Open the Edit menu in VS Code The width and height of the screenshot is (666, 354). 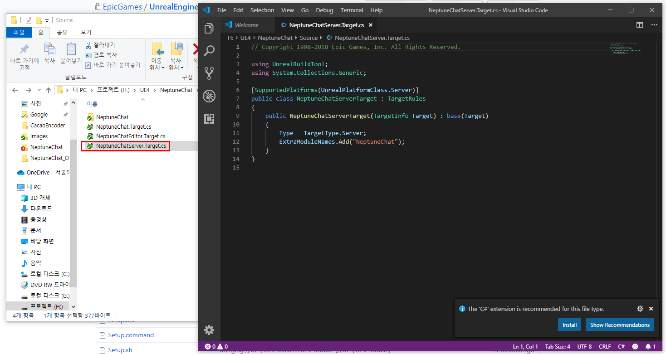[x=238, y=10]
